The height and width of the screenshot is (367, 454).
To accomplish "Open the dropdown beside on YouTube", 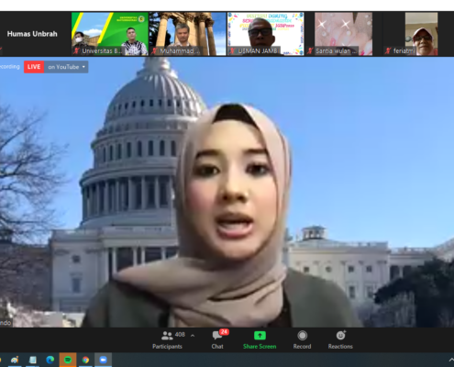I will (83, 67).
